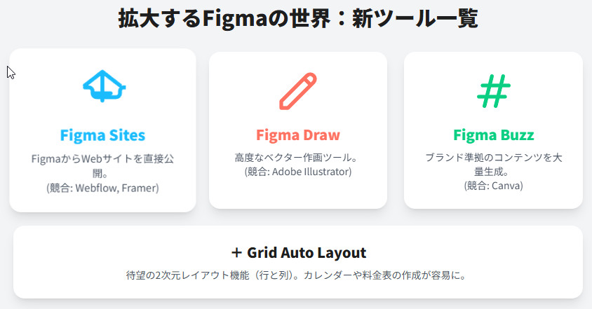The image size is (592, 309).
Task: Click the word 拡大する in the title
Action: (159, 18)
